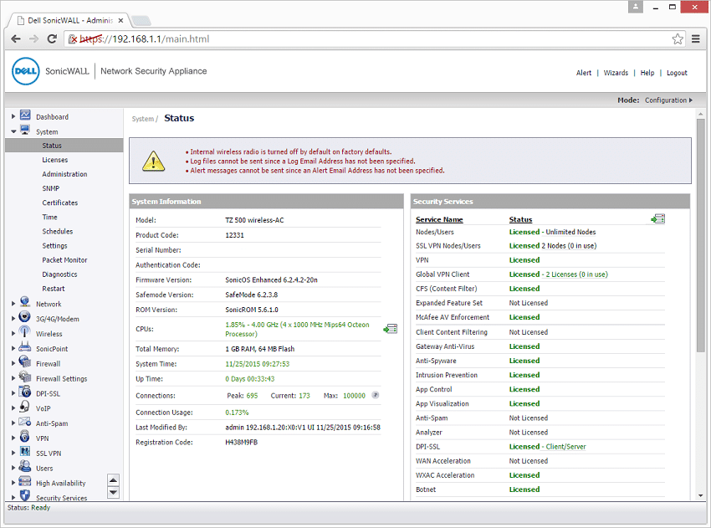Image resolution: width=711 pixels, height=528 pixels.
Task: Click the insecure HTTPS warning icon in address bar
Action: [72, 39]
